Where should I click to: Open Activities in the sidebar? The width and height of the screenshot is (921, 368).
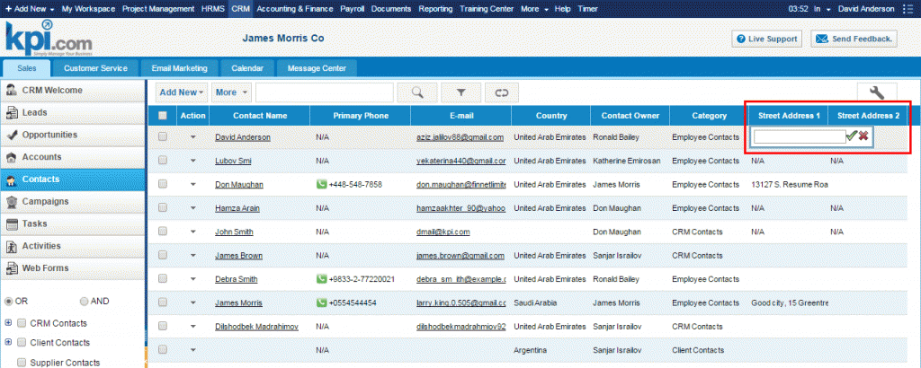pyautogui.click(x=73, y=246)
